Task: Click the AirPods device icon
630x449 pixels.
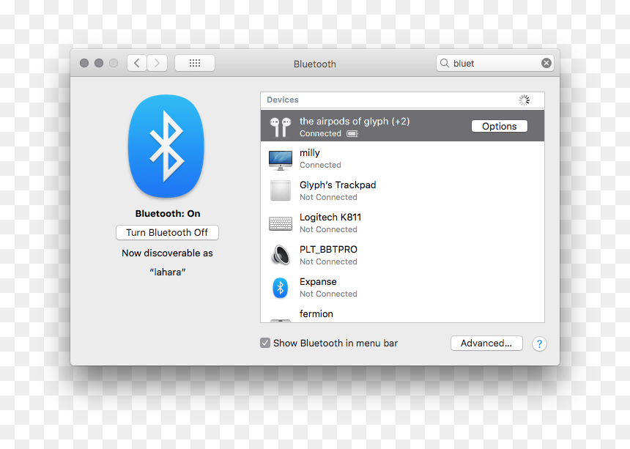Action: click(281, 127)
